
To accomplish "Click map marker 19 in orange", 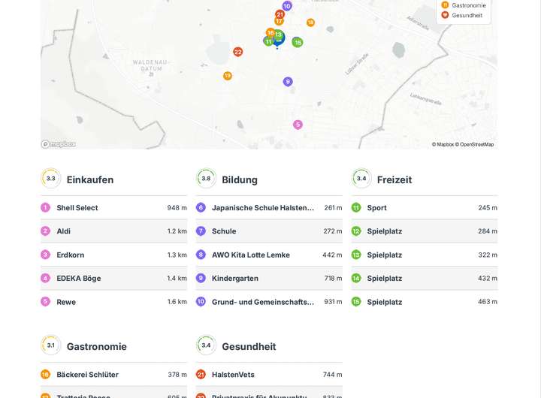I will [228, 76].
